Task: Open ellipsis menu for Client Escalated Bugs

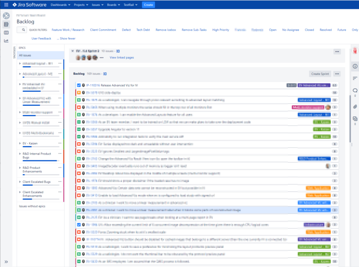Action: tap(60, 181)
